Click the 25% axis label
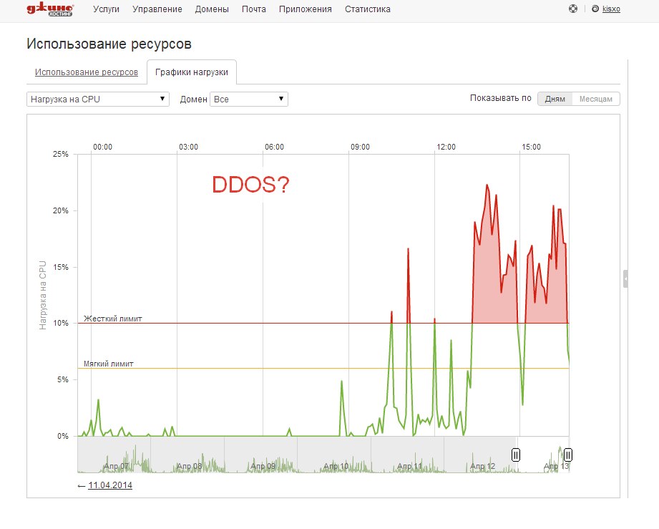This screenshot has height=529, width=659. (x=61, y=155)
